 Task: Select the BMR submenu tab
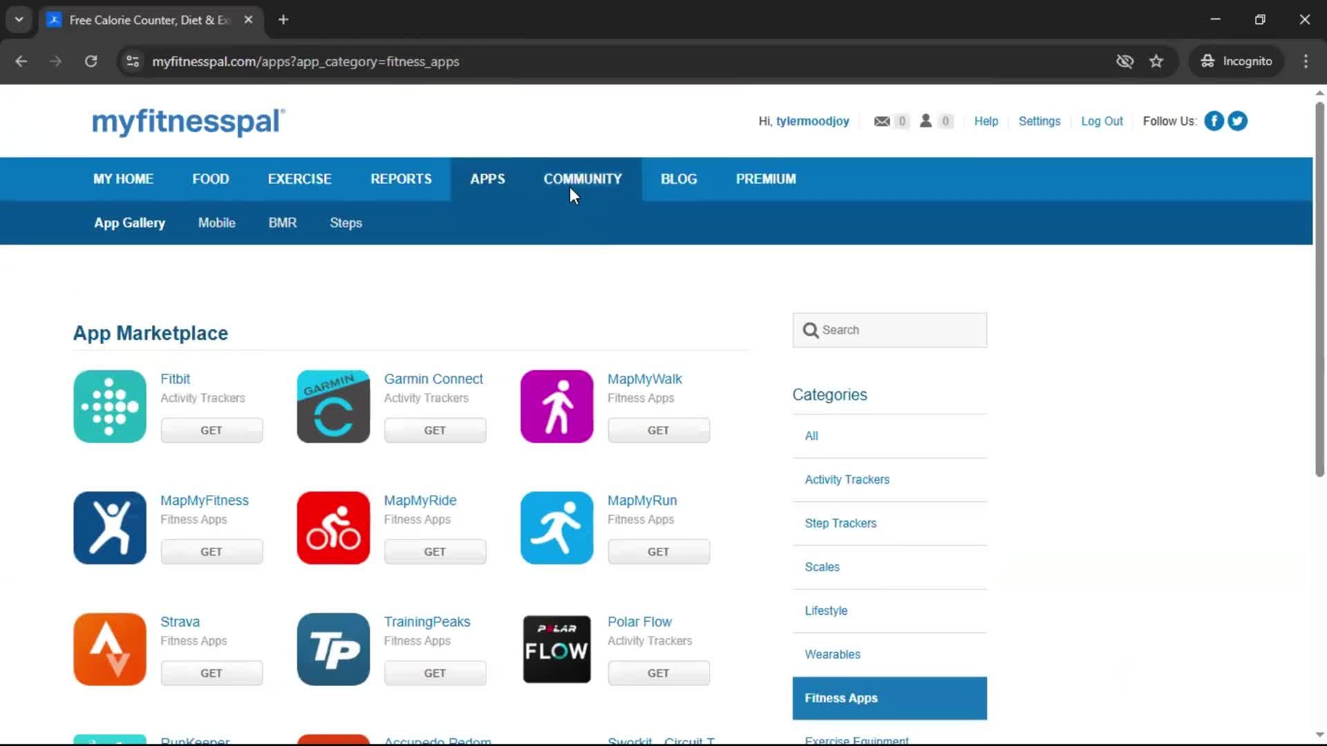(283, 223)
